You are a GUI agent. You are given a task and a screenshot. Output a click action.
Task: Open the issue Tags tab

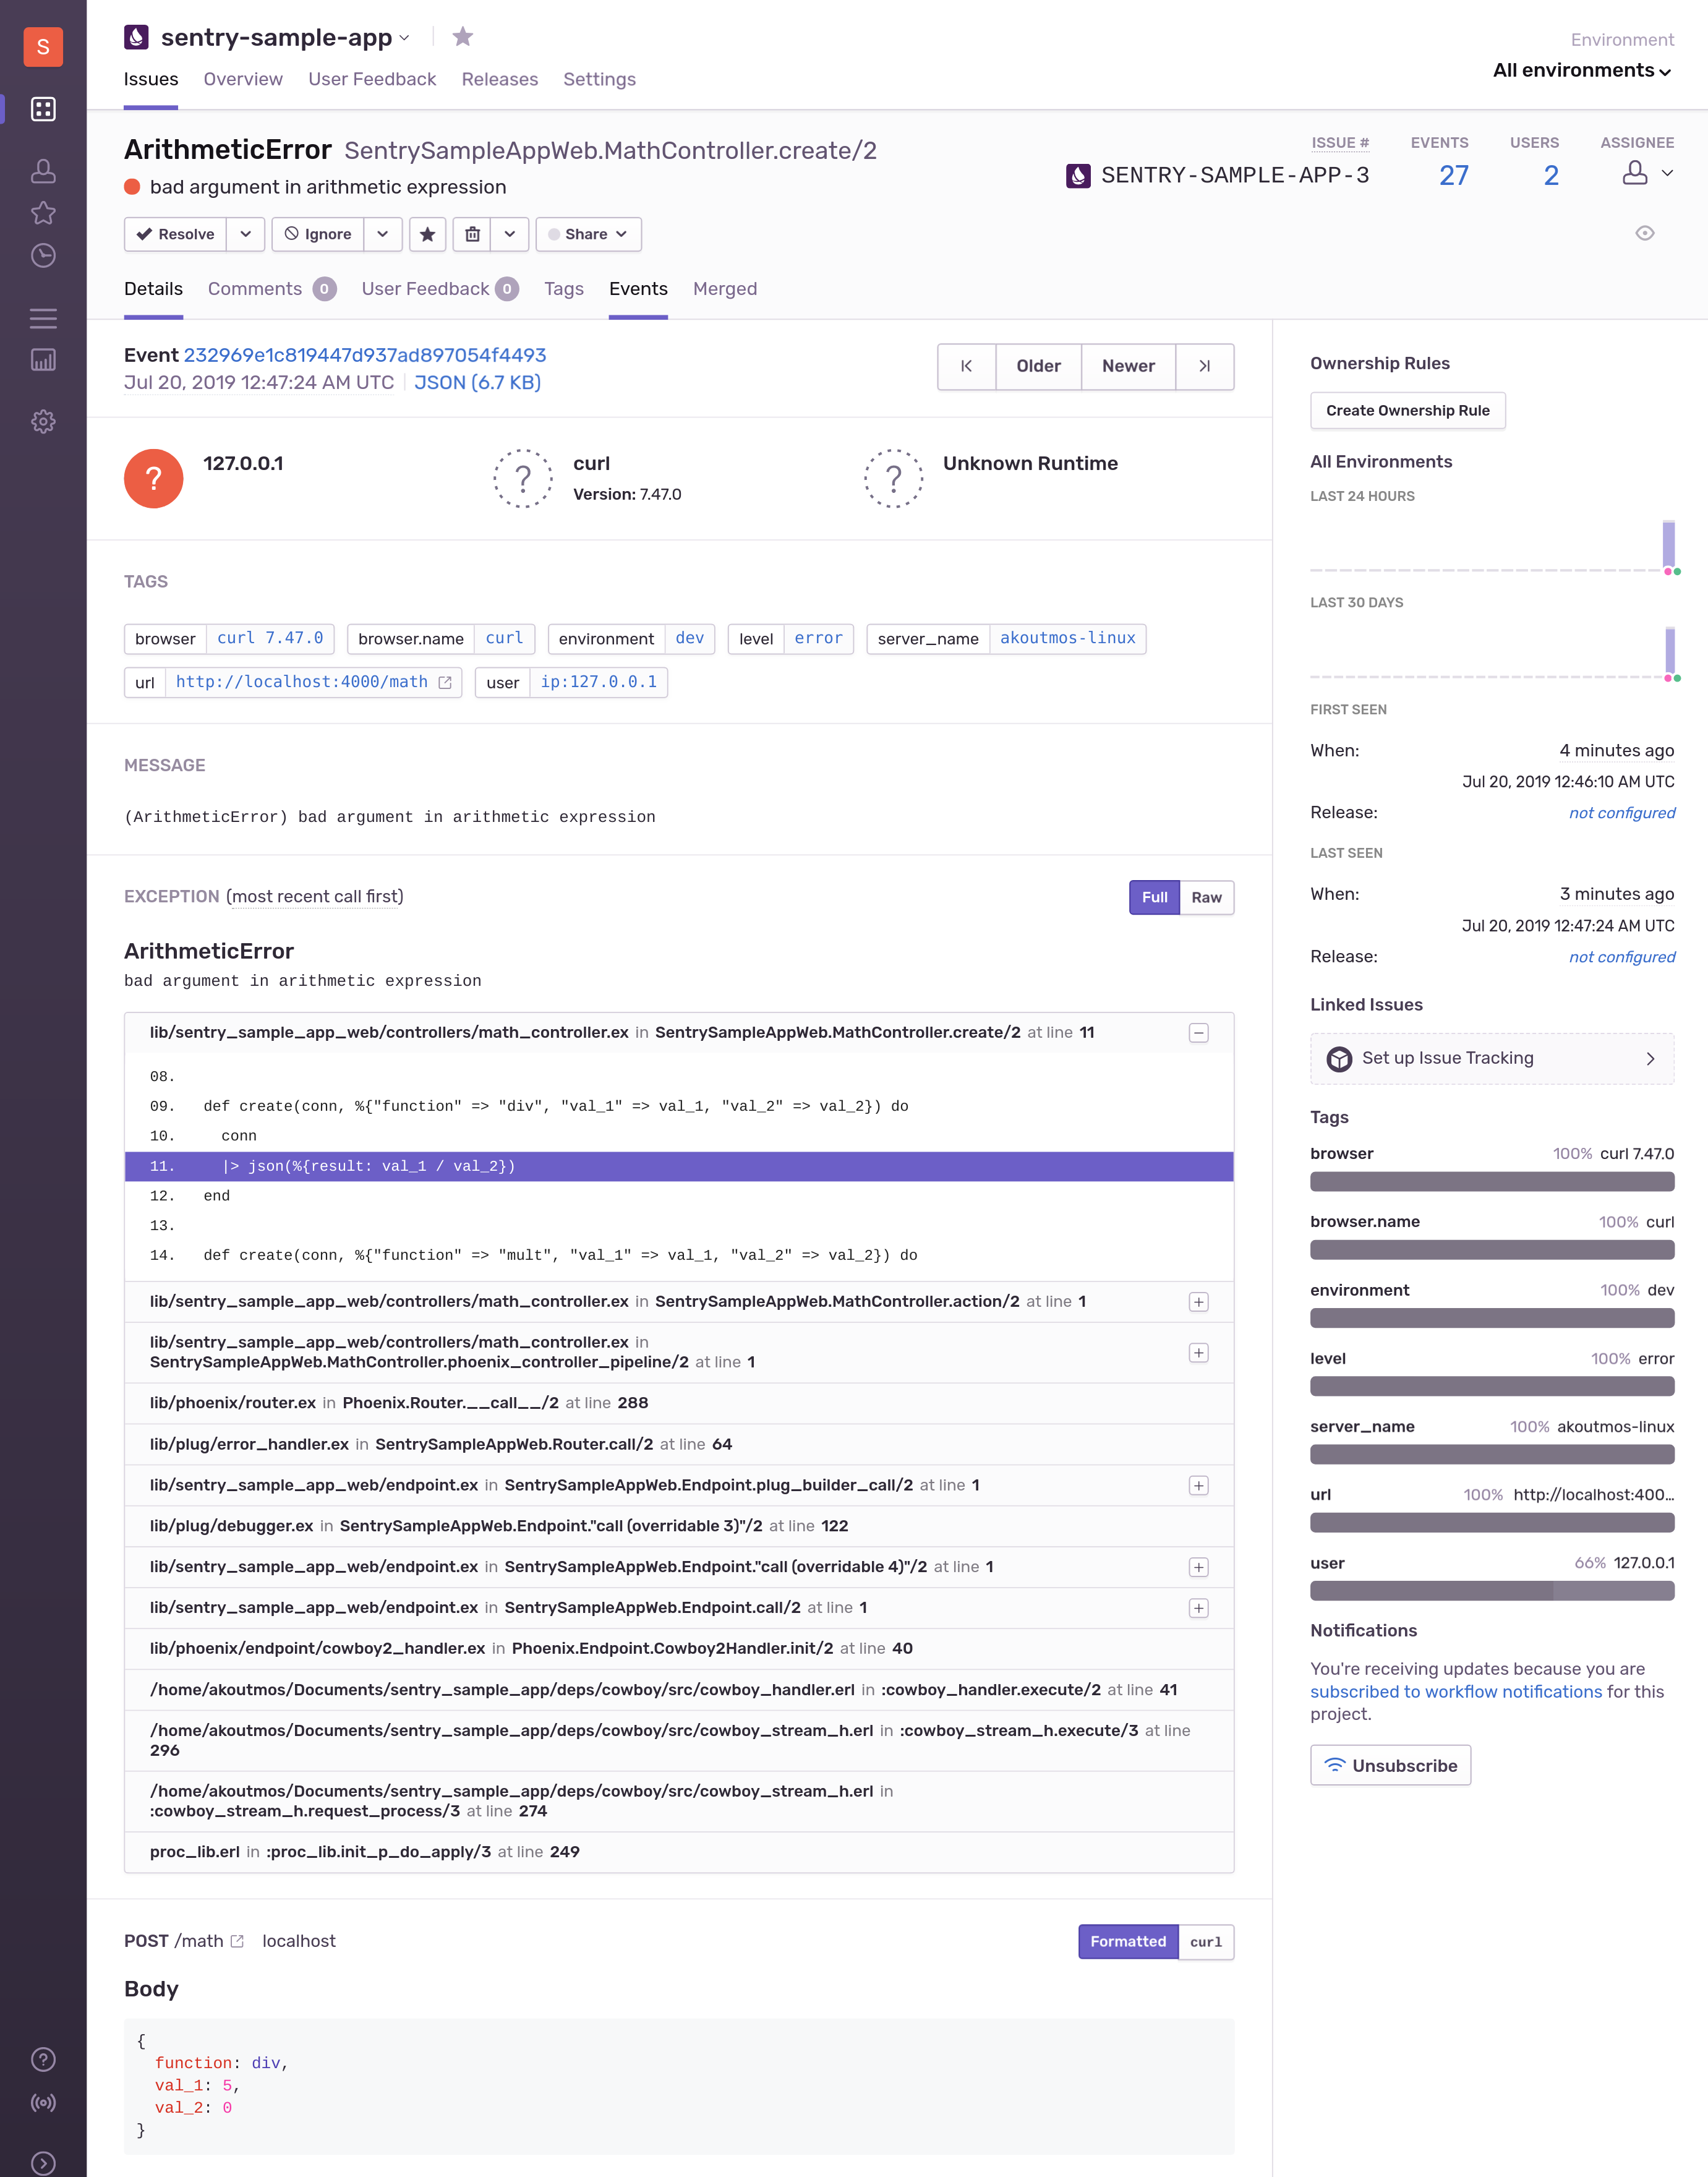564,288
